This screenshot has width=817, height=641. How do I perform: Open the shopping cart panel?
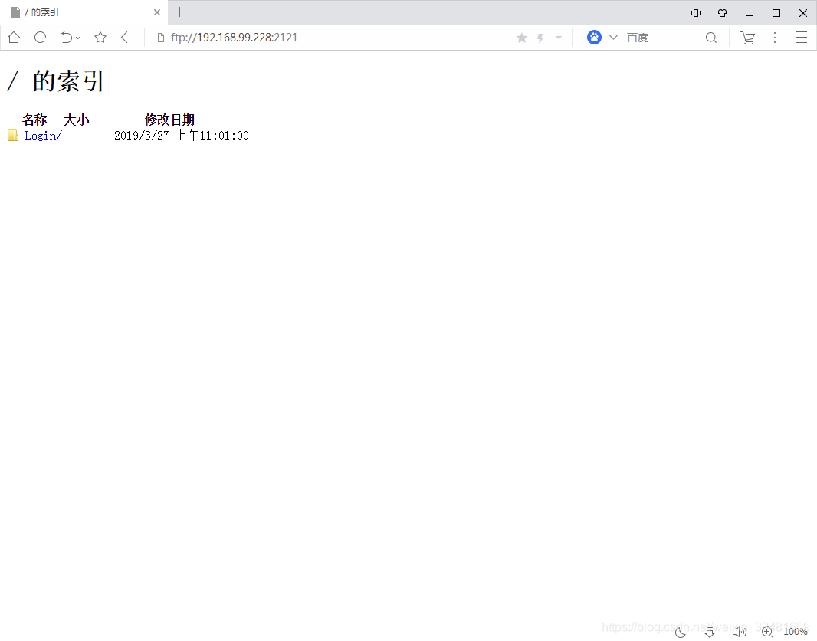point(747,37)
